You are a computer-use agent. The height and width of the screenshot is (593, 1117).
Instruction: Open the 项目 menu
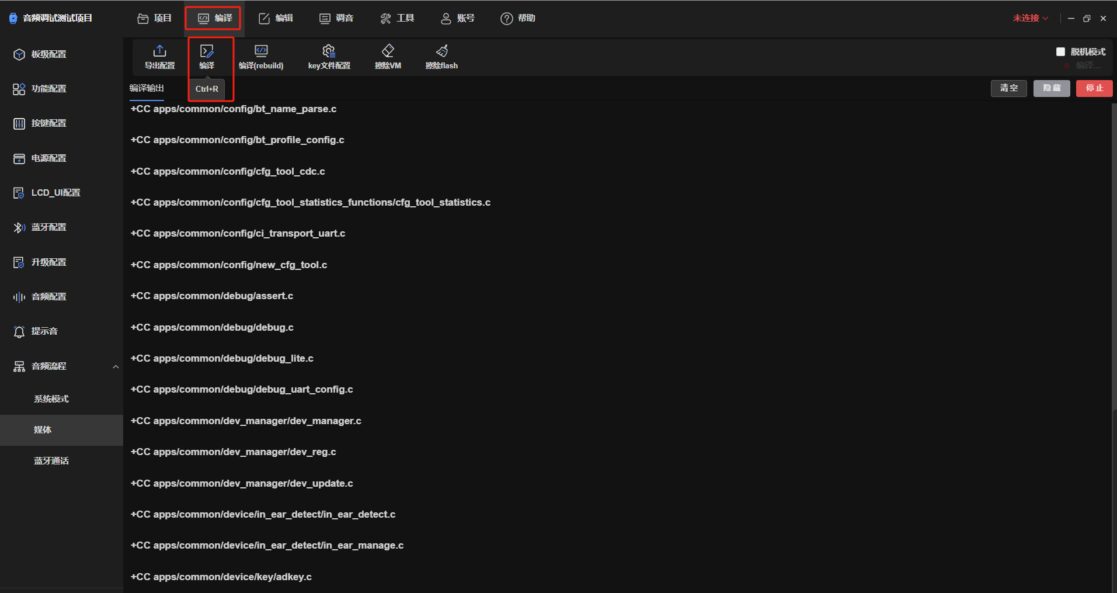[x=155, y=18]
